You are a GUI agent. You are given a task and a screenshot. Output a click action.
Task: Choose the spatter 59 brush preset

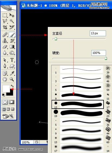pos(108,87)
